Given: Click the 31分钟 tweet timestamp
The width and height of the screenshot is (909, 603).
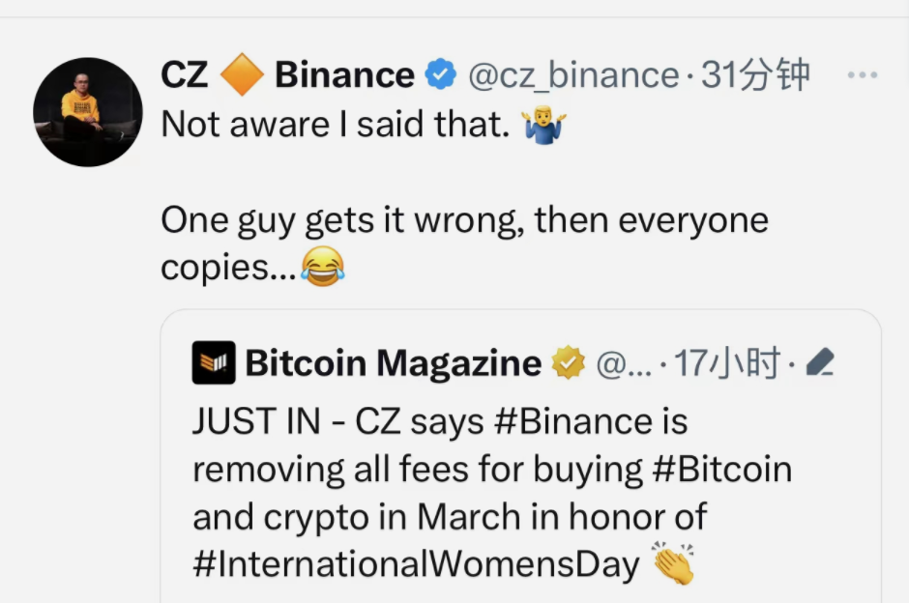Looking at the screenshot, I should (x=755, y=75).
